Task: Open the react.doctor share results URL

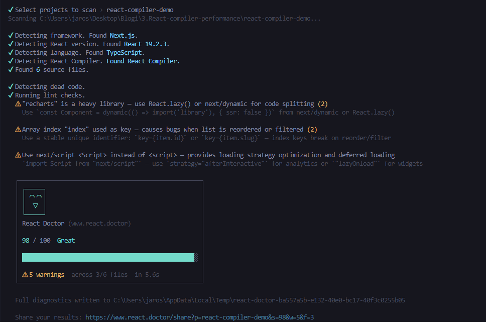Action: [199, 317]
